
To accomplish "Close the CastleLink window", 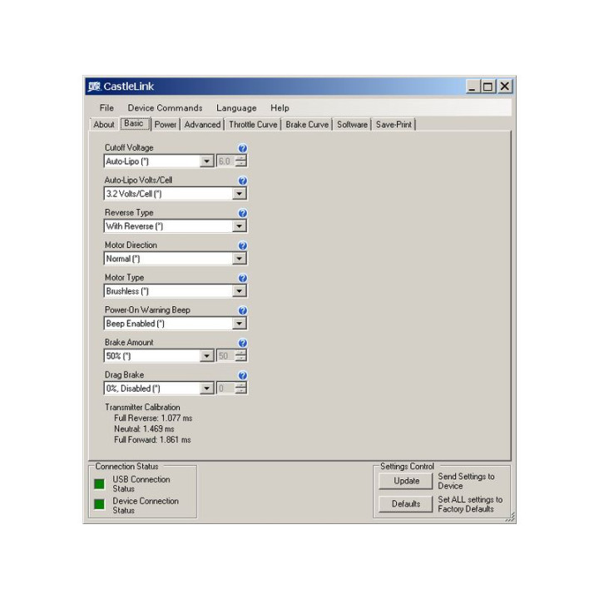I will click(x=505, y=87).
